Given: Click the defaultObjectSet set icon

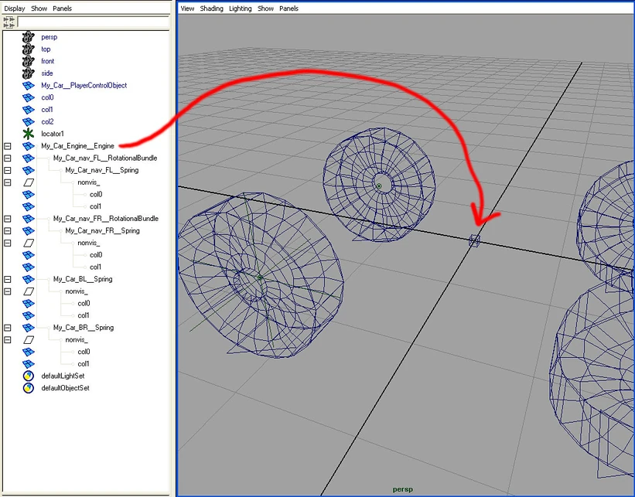Looking at the screenshot, I should tap(29, 388).
